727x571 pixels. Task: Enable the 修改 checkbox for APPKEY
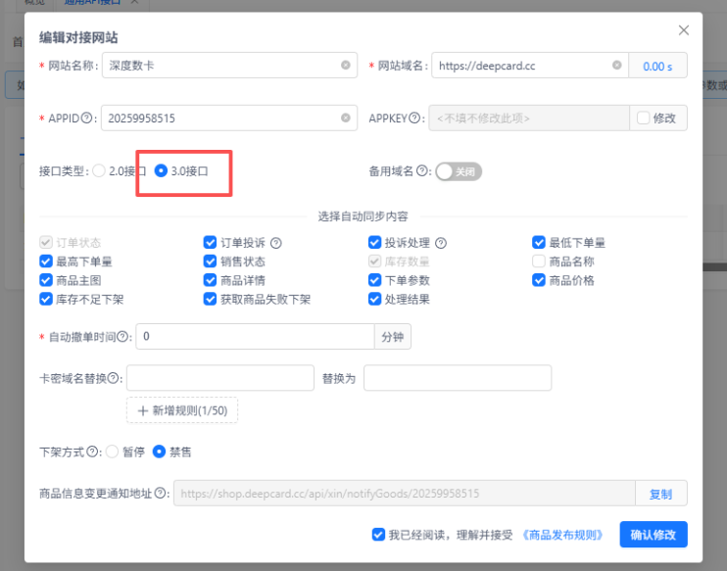point(643,119)
